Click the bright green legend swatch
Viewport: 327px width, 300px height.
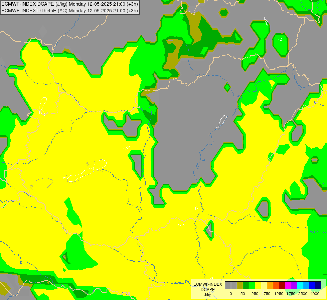[252, 285]
